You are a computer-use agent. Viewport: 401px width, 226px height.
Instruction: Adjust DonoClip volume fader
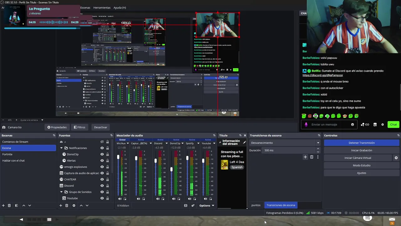pyautogui.click(x=171, y=169)
